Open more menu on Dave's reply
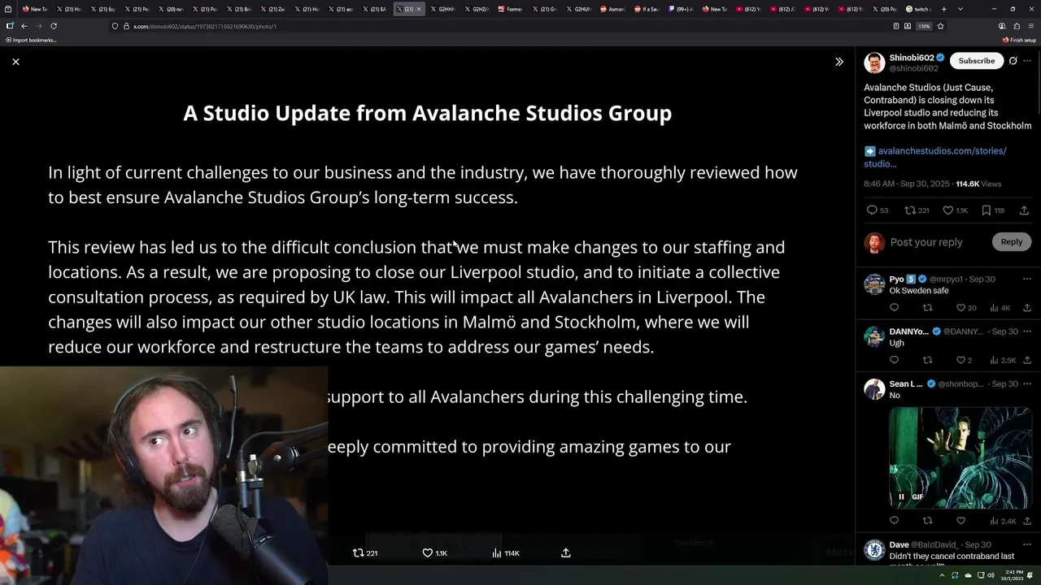Viewport: 1041px width, 585px height. click(x=1027, y=544)
